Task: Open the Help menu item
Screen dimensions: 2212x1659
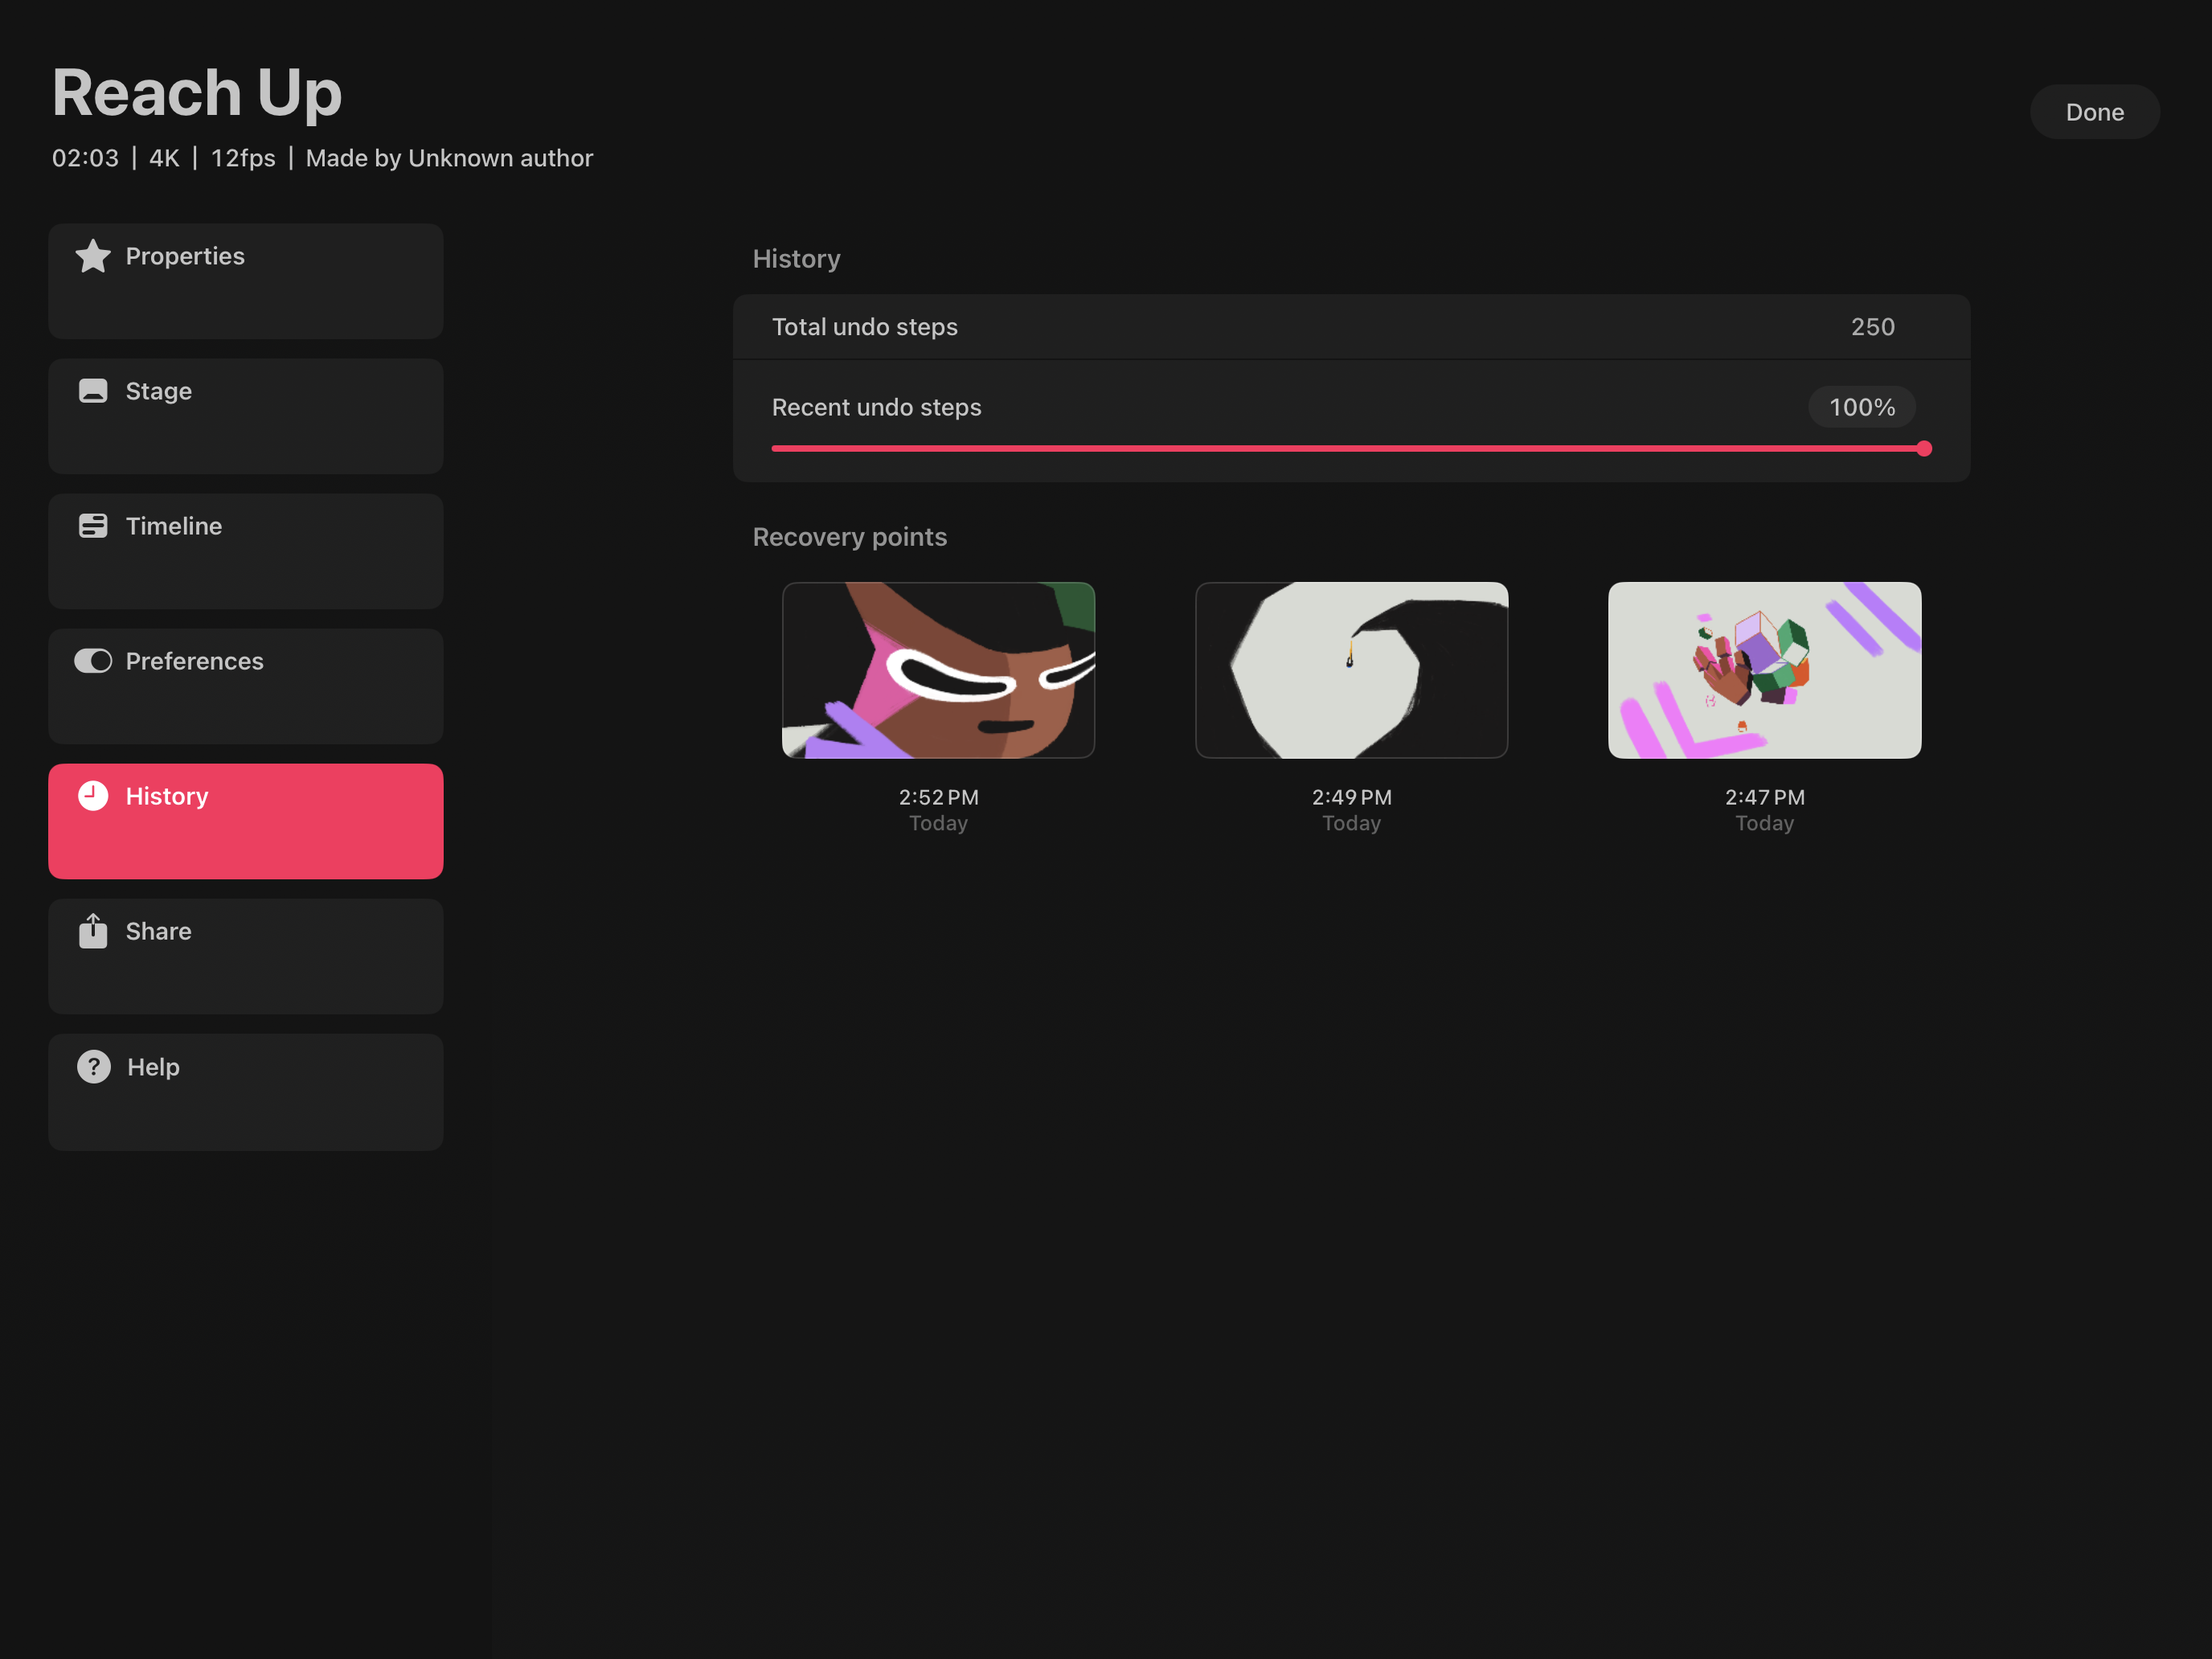Action: point(245,1092)
